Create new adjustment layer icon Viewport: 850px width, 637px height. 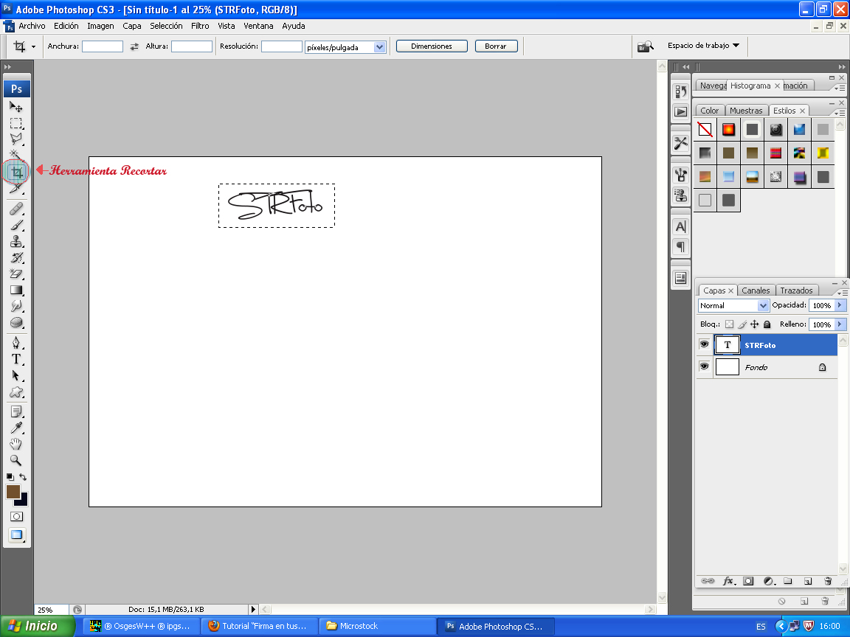[769, 581]
